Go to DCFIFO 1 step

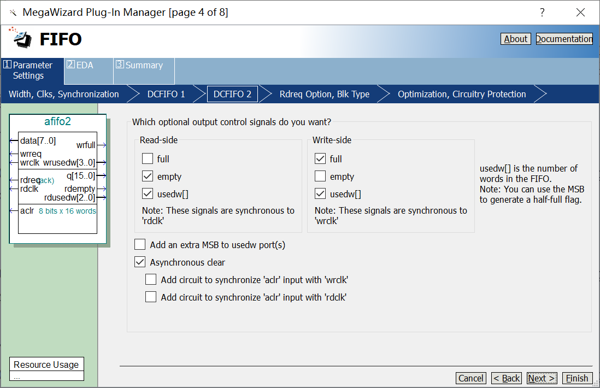[x=166, y=94]
